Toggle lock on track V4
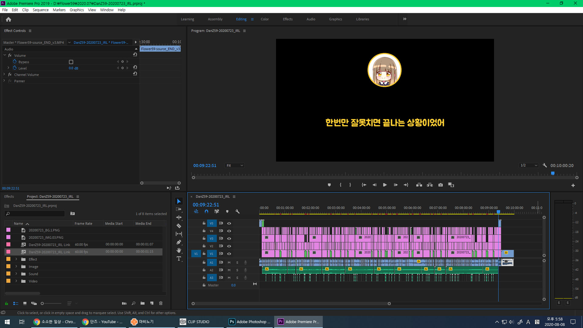The image size is (583, 328). tap(204, 231)
